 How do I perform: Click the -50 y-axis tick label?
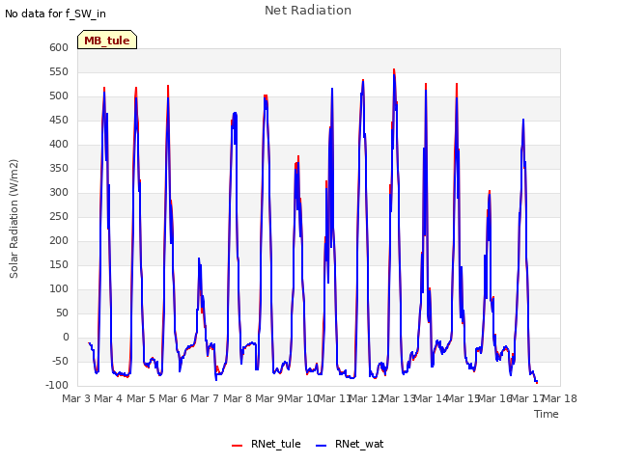pyautogui.click(x=59, y=361)
